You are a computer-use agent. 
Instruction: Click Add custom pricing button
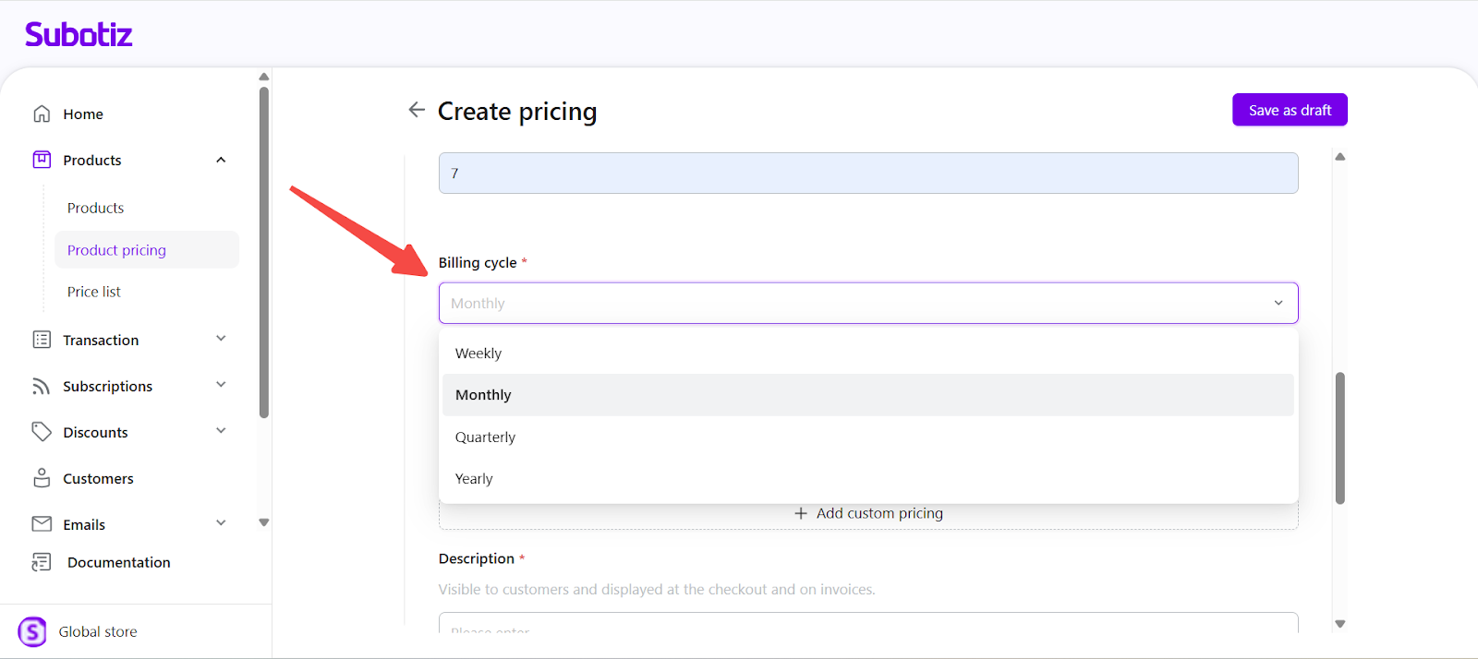click(868, 513)
